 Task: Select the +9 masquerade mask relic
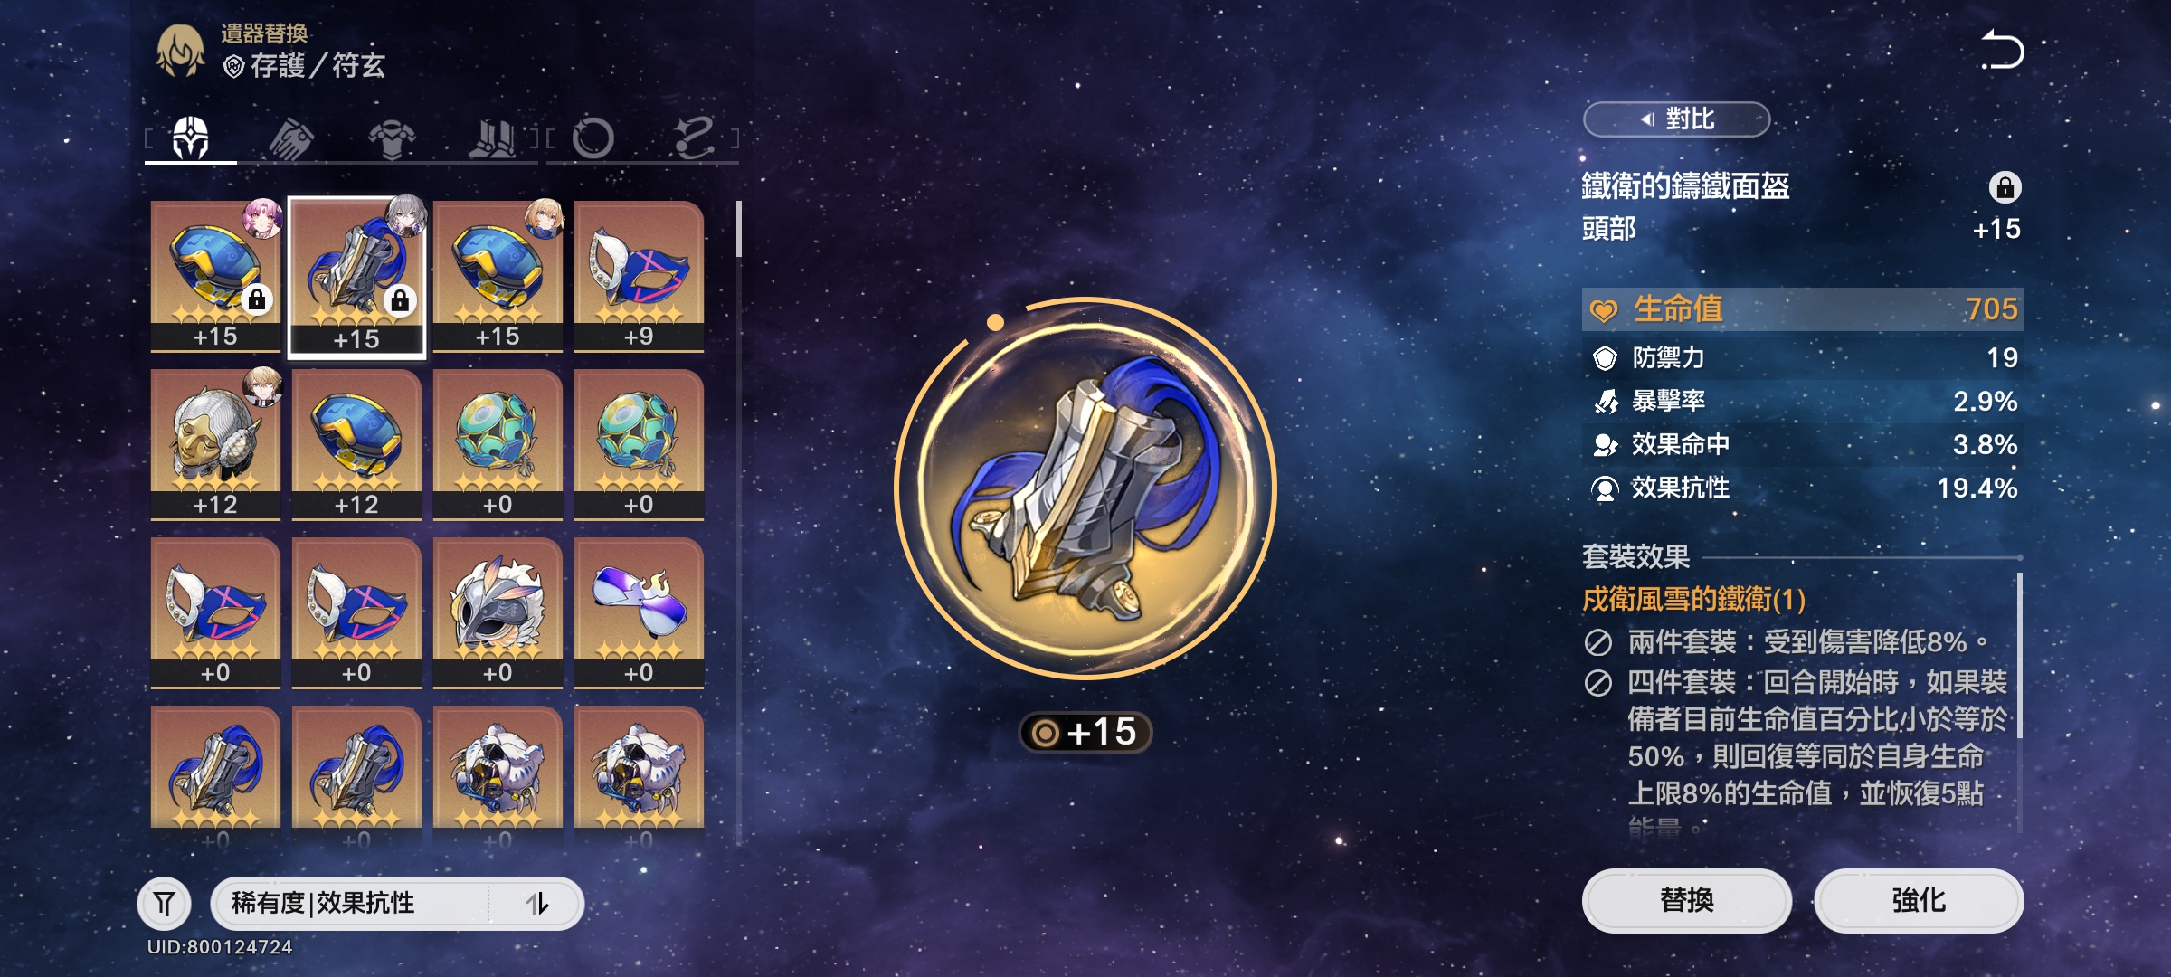pyautogui.click(x=639, y=276)
